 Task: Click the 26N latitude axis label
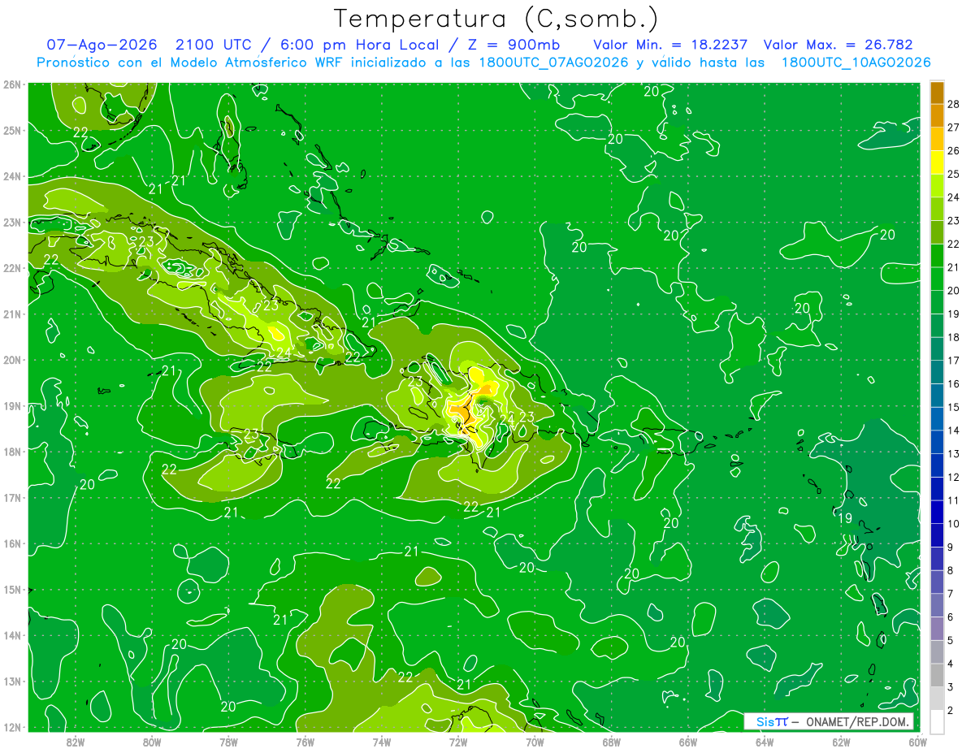pyautogui.click(x=11, y=84)
